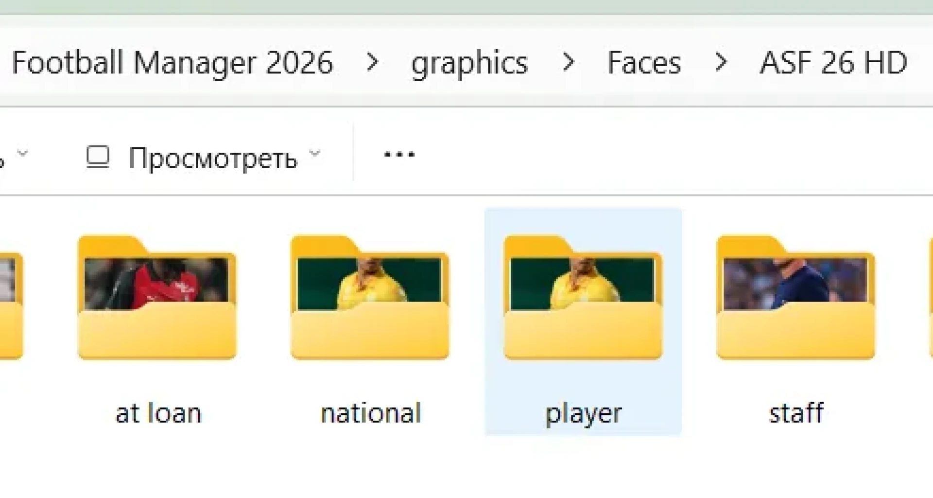Open the "staff" folder icon
The image size is (933, 498).
pos(796,297)
